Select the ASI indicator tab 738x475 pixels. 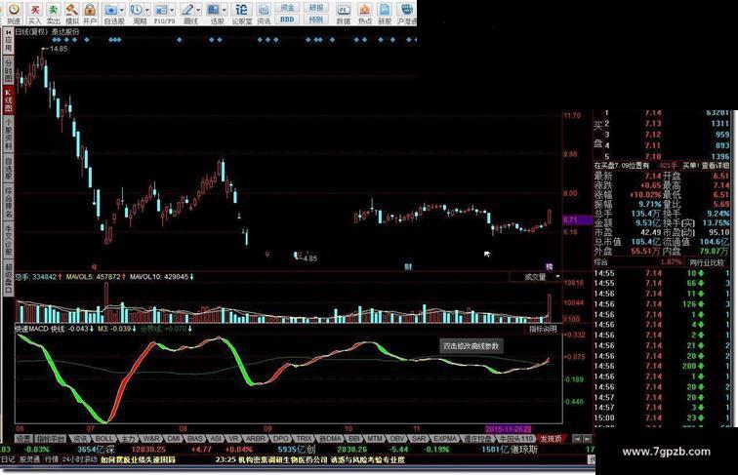[x=216, y=438]
